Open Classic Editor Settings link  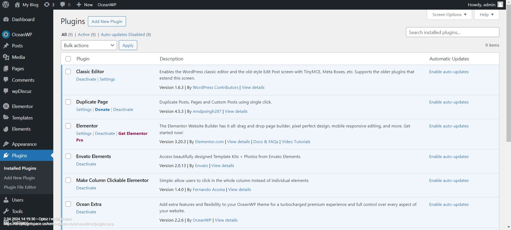coord(107,79)
